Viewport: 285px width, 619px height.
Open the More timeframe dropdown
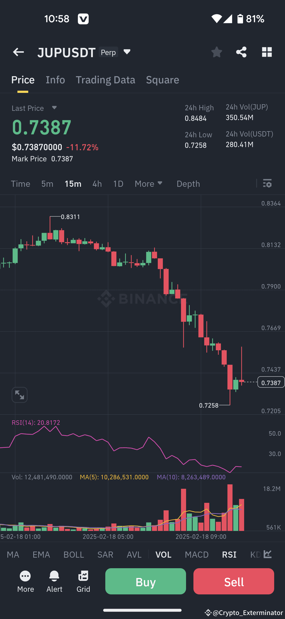148,184
